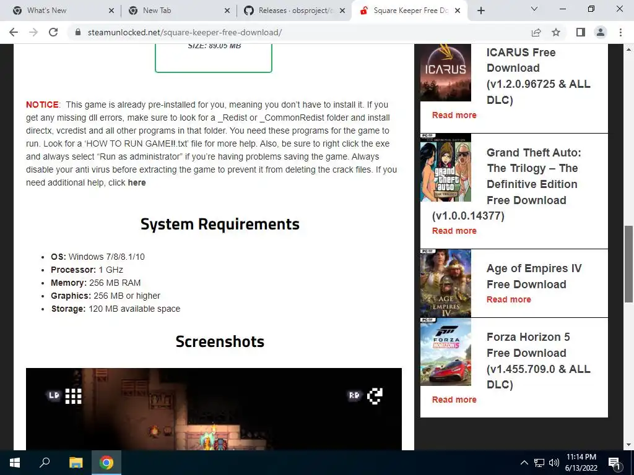Open Forza Horizon 5 cover thumbnail
This screenshot has width=634, height=475.
[x=446, y=352]
